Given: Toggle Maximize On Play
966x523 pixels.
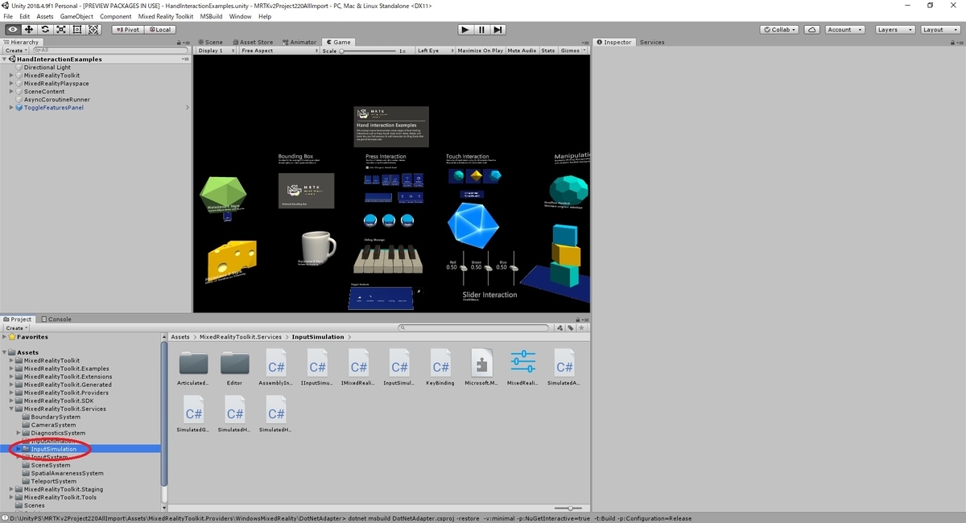Looking at the screenshot, I should pyautogui.click(x=481, y=51).
